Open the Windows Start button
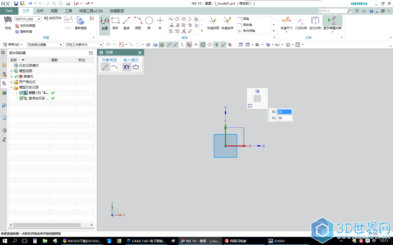Screen dimensions: 393x245 pyautogui.click(x=5, y=241)
